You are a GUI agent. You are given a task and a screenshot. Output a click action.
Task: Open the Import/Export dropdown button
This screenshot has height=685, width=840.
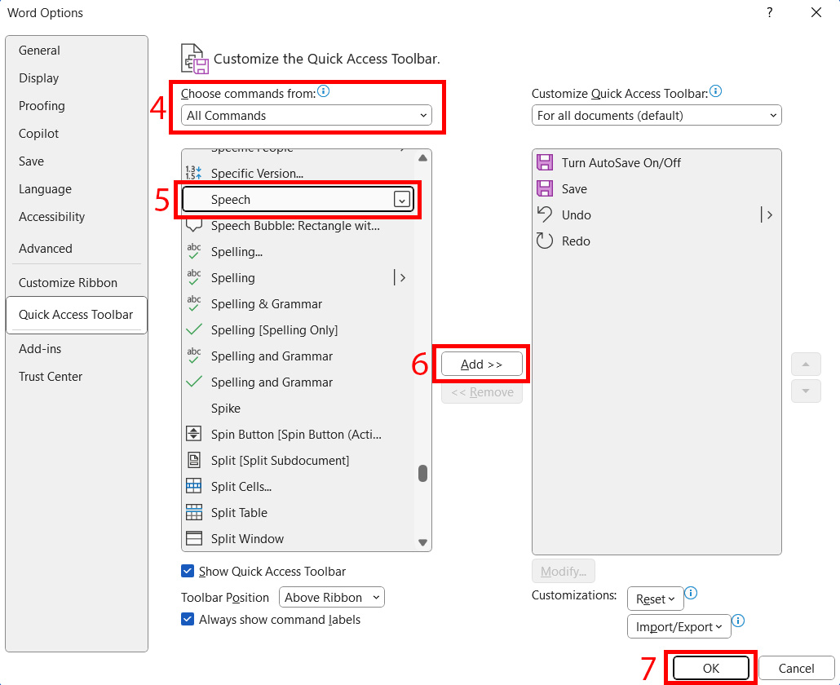click(x=679, y=626)
